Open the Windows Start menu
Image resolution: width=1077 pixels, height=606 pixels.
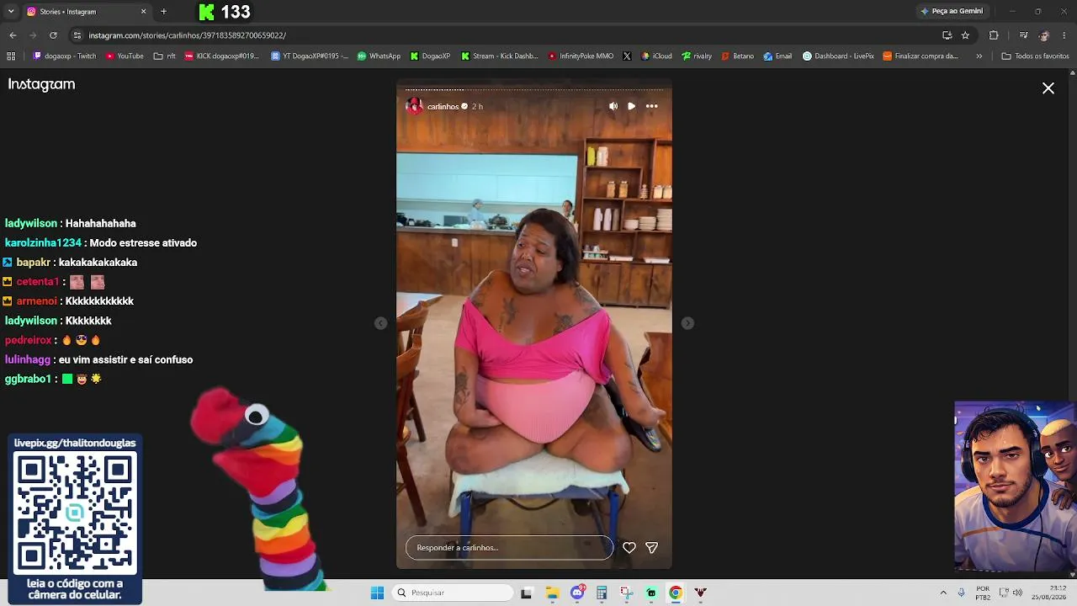(x=377, y=593)
